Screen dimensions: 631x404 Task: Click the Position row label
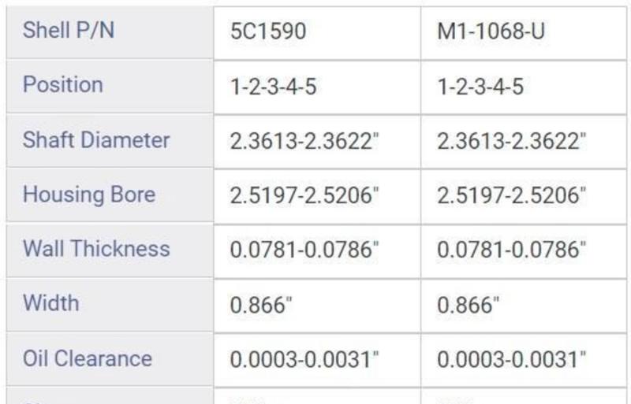pyautogui.click(x=63, y=85)
